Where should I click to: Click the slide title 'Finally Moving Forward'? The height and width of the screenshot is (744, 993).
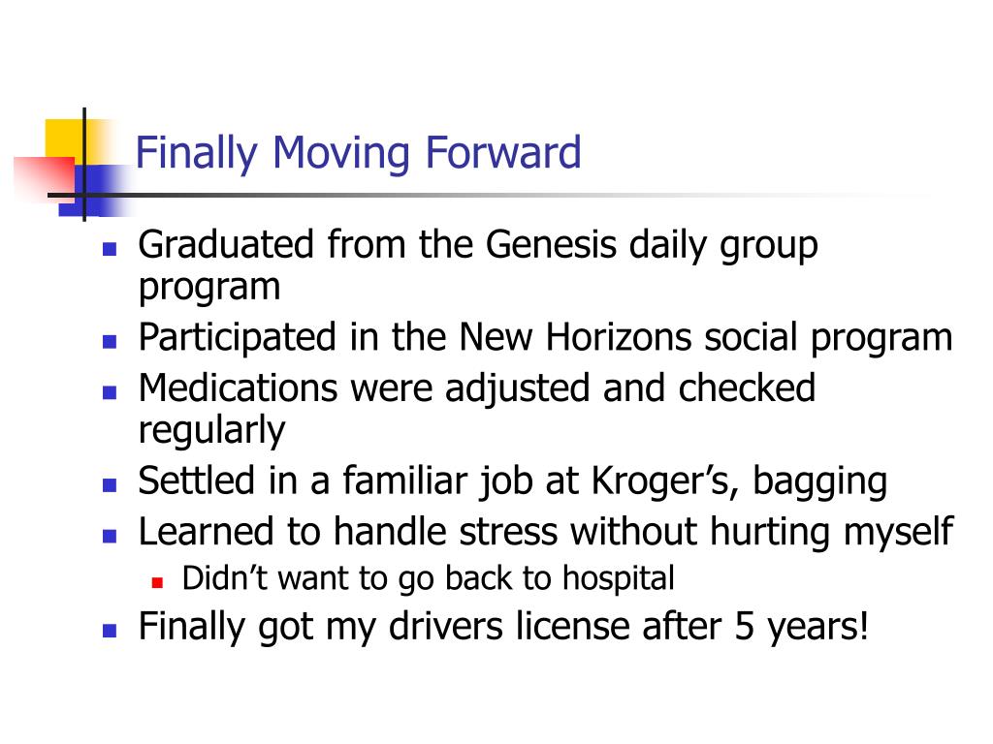[359, 154]
